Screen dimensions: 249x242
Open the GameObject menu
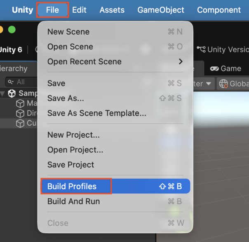(x=161, y=10)
